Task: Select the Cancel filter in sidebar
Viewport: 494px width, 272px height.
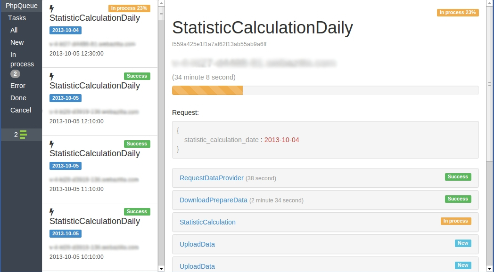Action: pos(21,110)
